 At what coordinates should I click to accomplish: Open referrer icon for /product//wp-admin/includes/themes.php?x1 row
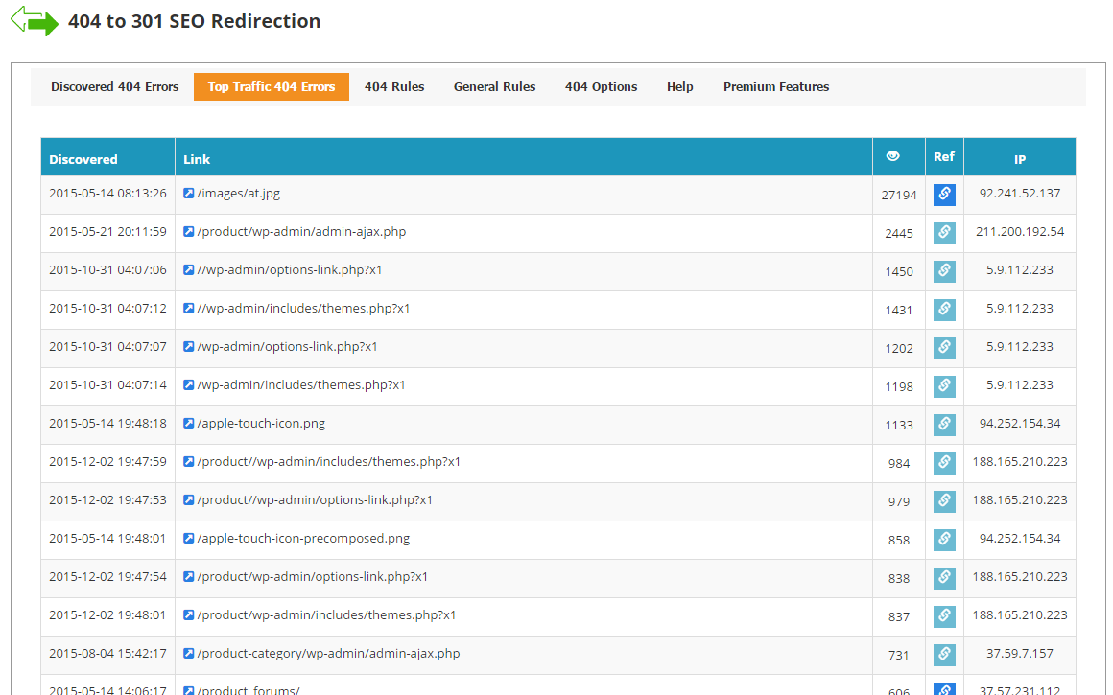(944, 462)
